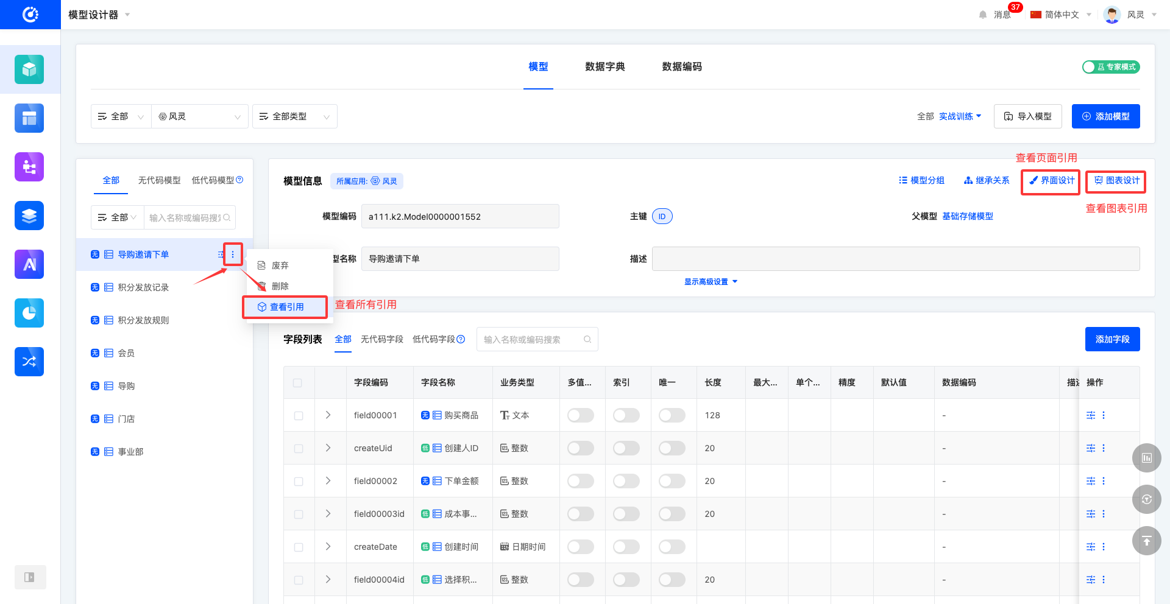
Task: Open the cube model designer sidebar icon
Action: (x=29, y=69)
